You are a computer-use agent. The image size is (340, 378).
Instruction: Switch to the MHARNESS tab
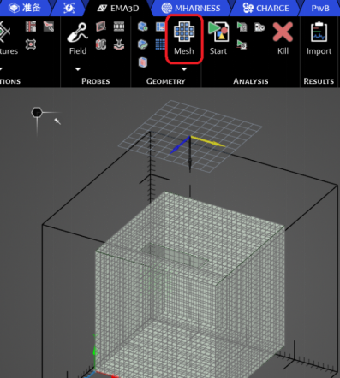(191, 8)
